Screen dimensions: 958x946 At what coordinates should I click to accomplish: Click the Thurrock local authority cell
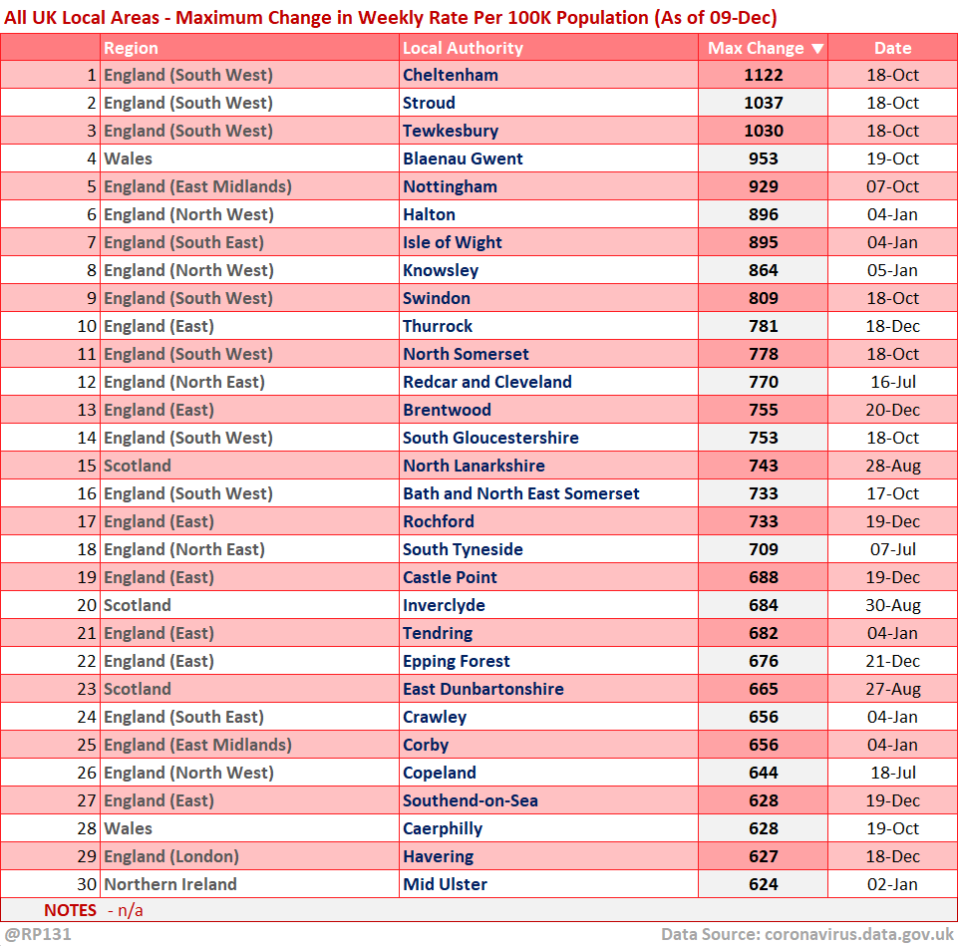(x=548, y=326)
